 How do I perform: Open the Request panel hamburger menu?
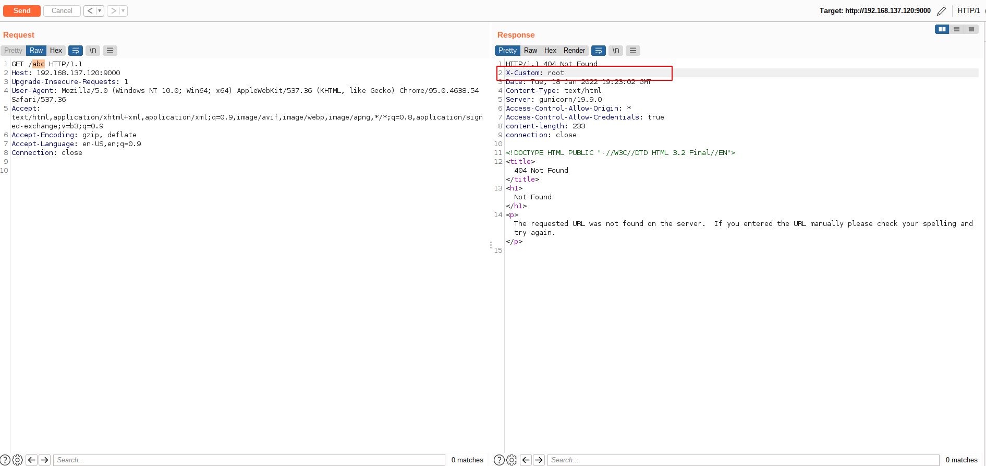pyautogui.click(x=110, y=51)
